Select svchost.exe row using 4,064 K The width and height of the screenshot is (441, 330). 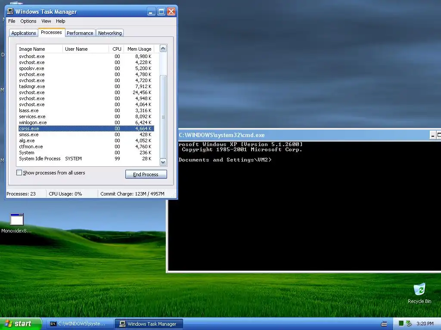86,105
